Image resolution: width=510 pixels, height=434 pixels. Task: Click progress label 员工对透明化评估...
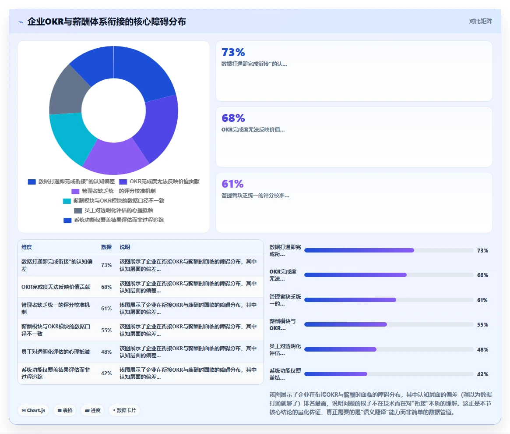(x=285, y=350)
